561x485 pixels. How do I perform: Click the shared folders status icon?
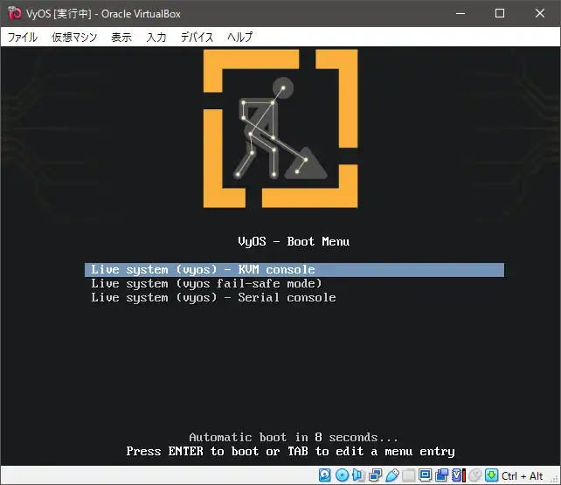(x=409, y=475)
